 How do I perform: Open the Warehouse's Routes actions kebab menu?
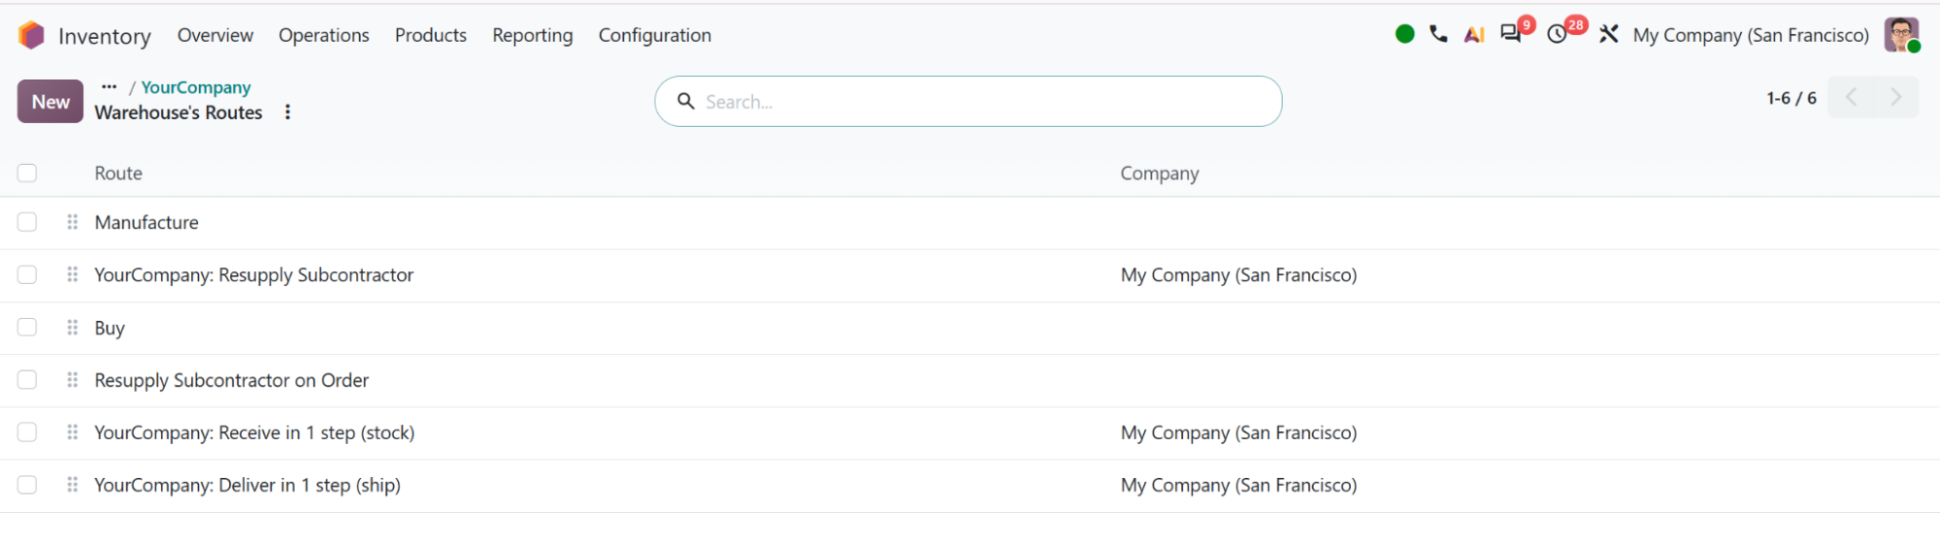tap(287, 112)
